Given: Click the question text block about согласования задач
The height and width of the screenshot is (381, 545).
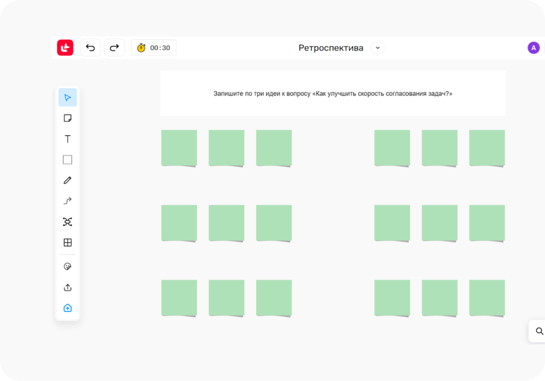Looking at the screenshot, I should [332, 94].
